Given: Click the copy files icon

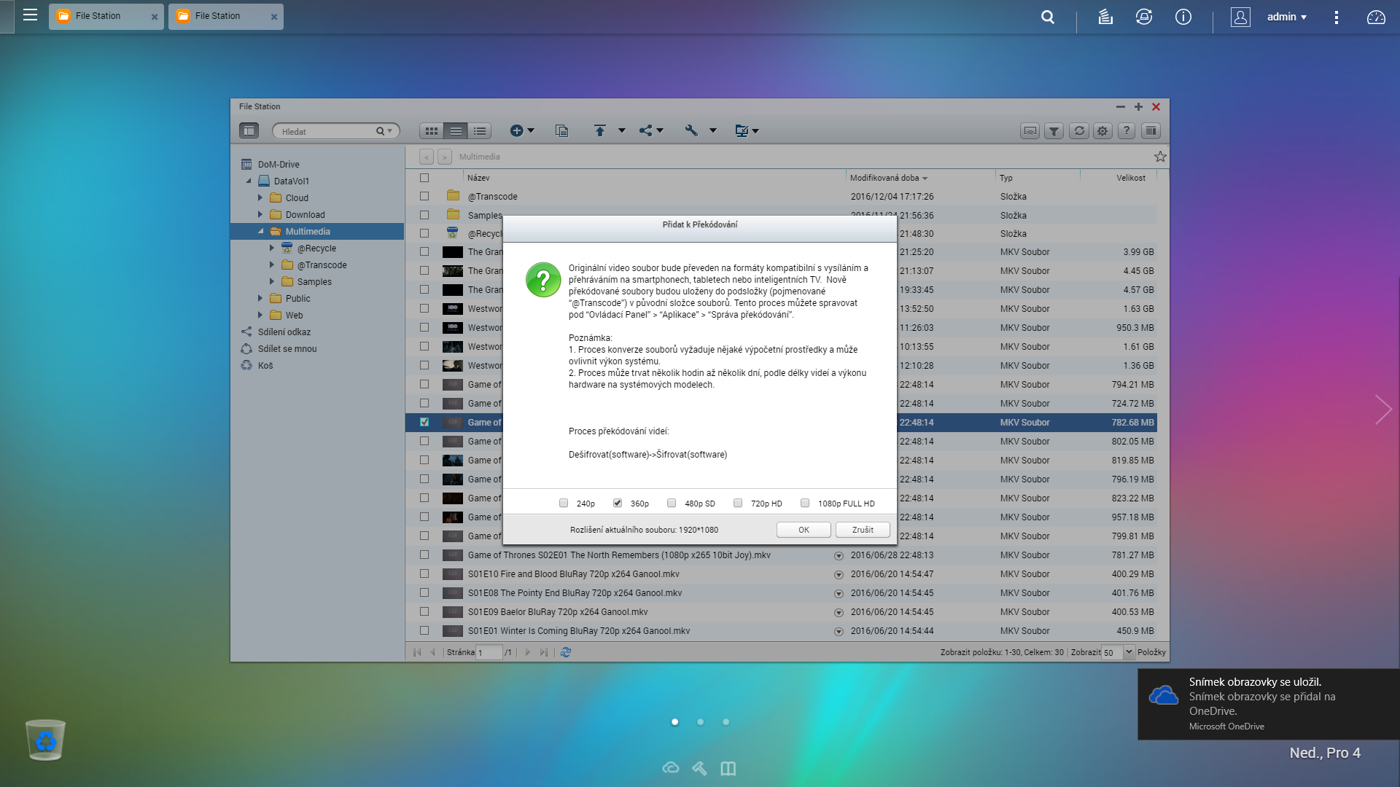Looking at the screenshot, I should click(x=561, y=131).
